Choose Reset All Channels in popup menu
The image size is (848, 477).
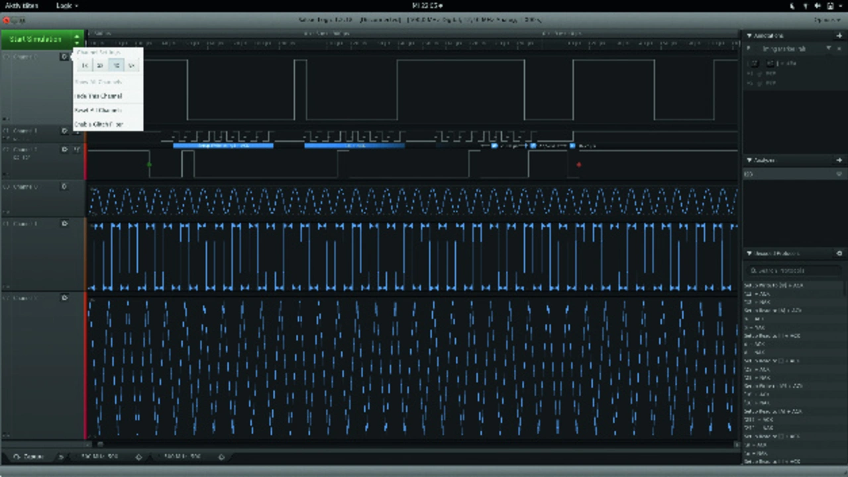pyautogui.click(x=99, y=110)
